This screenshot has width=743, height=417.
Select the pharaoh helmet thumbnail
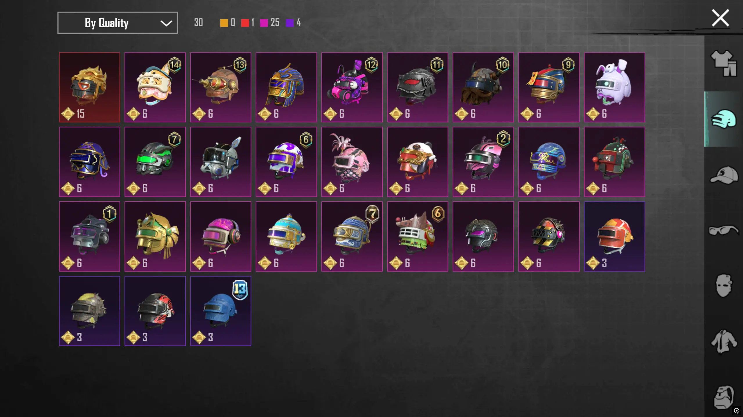point(286,87)
